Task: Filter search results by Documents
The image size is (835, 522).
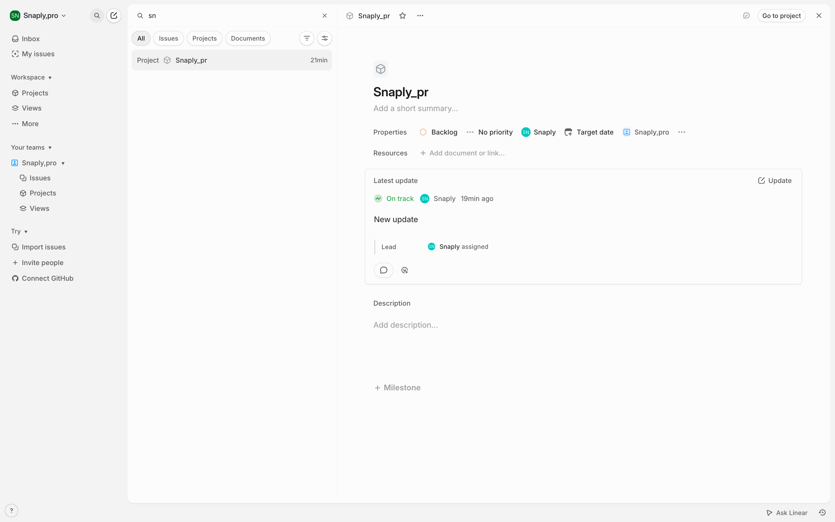Action: point(248,38)
